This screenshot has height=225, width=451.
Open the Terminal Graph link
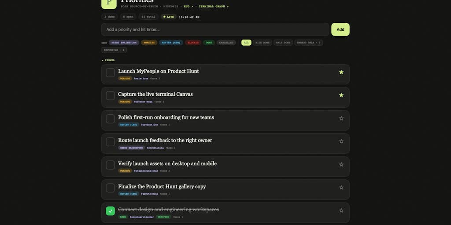click(x=214, y=6)
